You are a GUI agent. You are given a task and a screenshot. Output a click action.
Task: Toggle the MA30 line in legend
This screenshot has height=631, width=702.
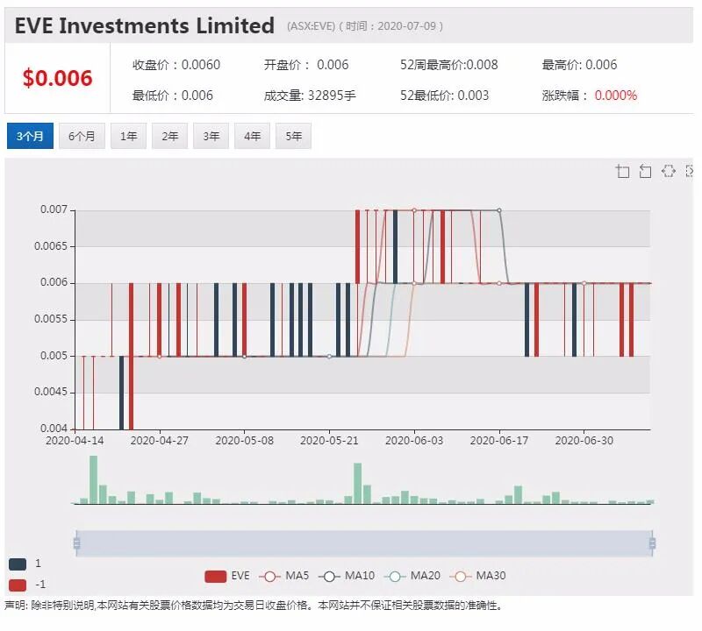point(477,576)
